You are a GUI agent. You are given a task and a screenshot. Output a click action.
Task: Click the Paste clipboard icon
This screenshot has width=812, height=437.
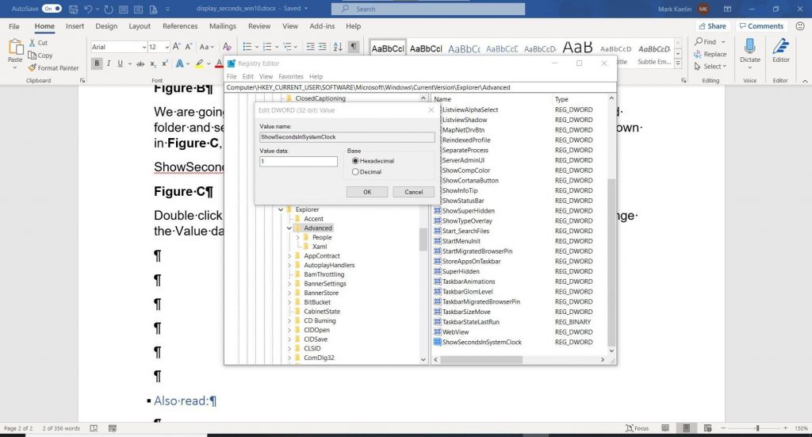(x=15, y=50)
